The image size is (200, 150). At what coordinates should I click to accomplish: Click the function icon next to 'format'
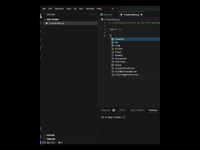(x=112, y=55)
